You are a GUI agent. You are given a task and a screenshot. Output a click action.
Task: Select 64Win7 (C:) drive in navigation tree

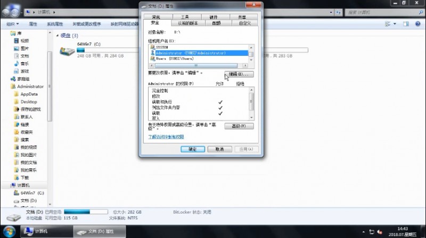(29, 193)
